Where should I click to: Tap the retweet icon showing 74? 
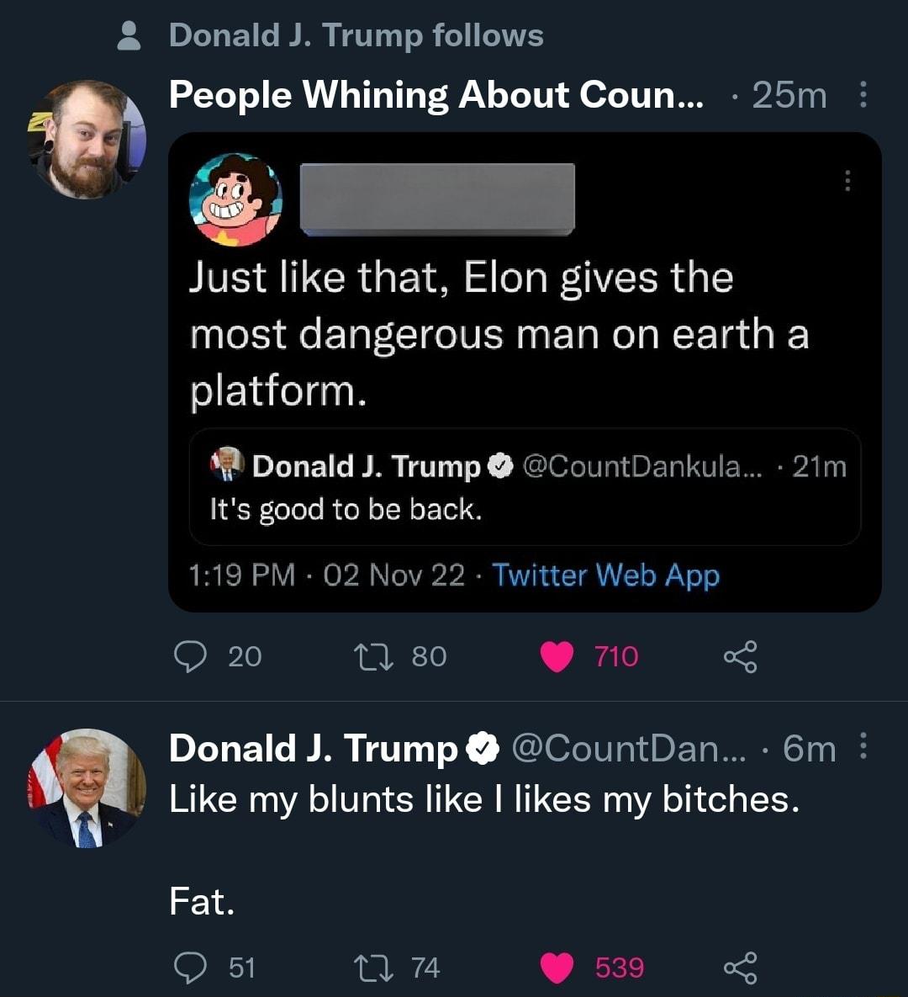(375, 968)
